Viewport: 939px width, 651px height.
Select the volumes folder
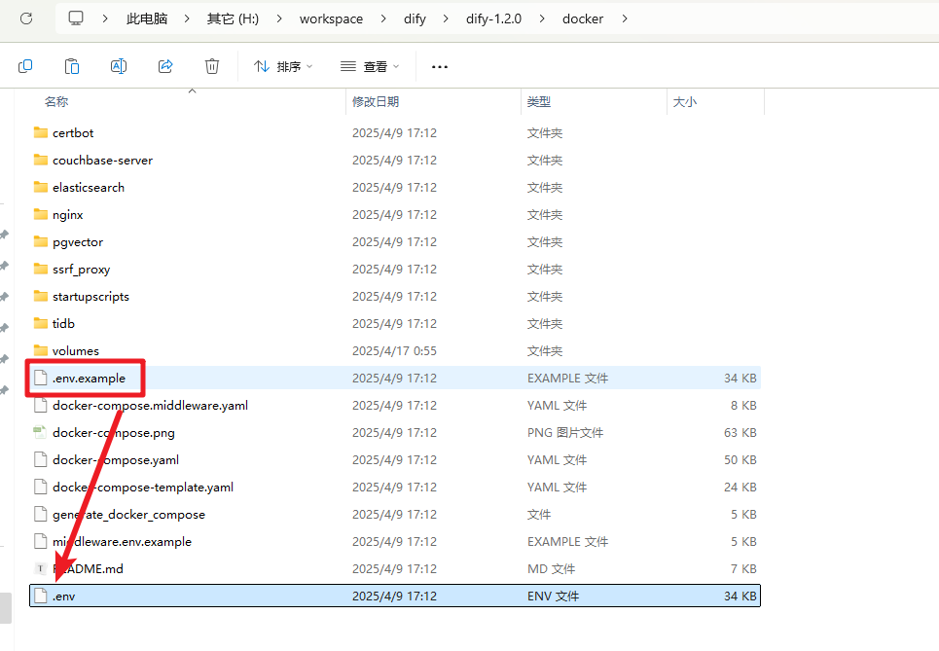[x=75, y=350]
